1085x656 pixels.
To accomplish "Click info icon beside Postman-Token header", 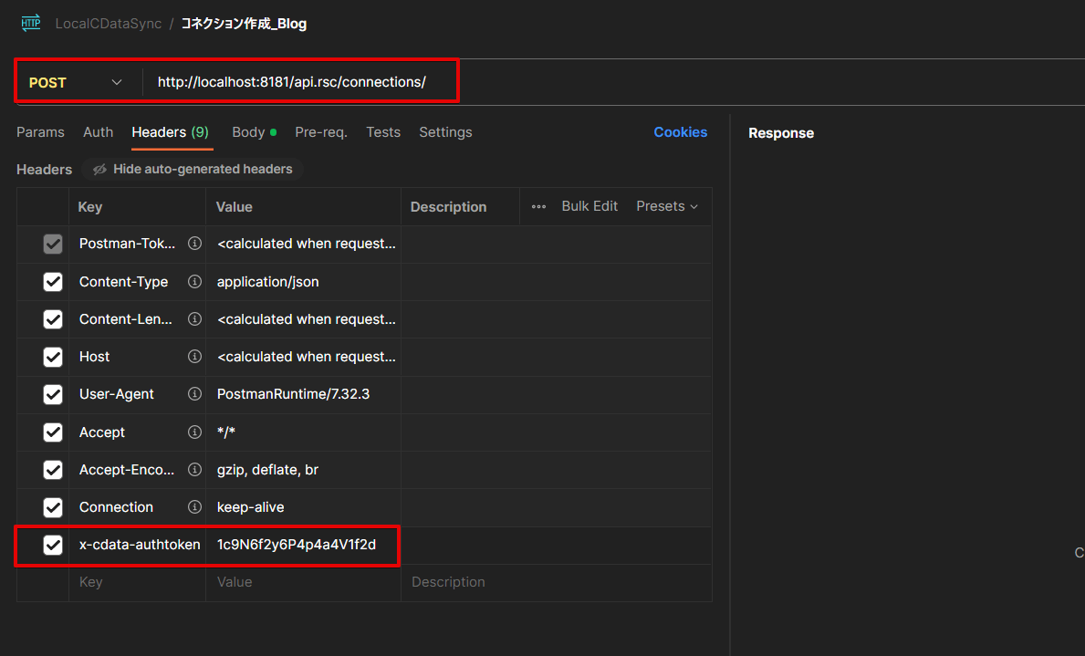I will (194, 244).
